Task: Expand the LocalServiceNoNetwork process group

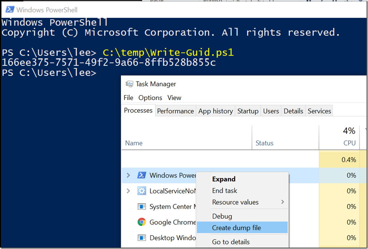Action: pyautogui.click(x=128, y=191)
